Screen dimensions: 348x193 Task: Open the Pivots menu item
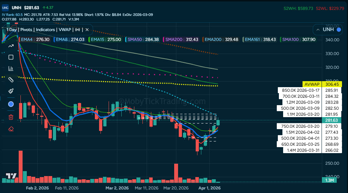pos(26,30)
